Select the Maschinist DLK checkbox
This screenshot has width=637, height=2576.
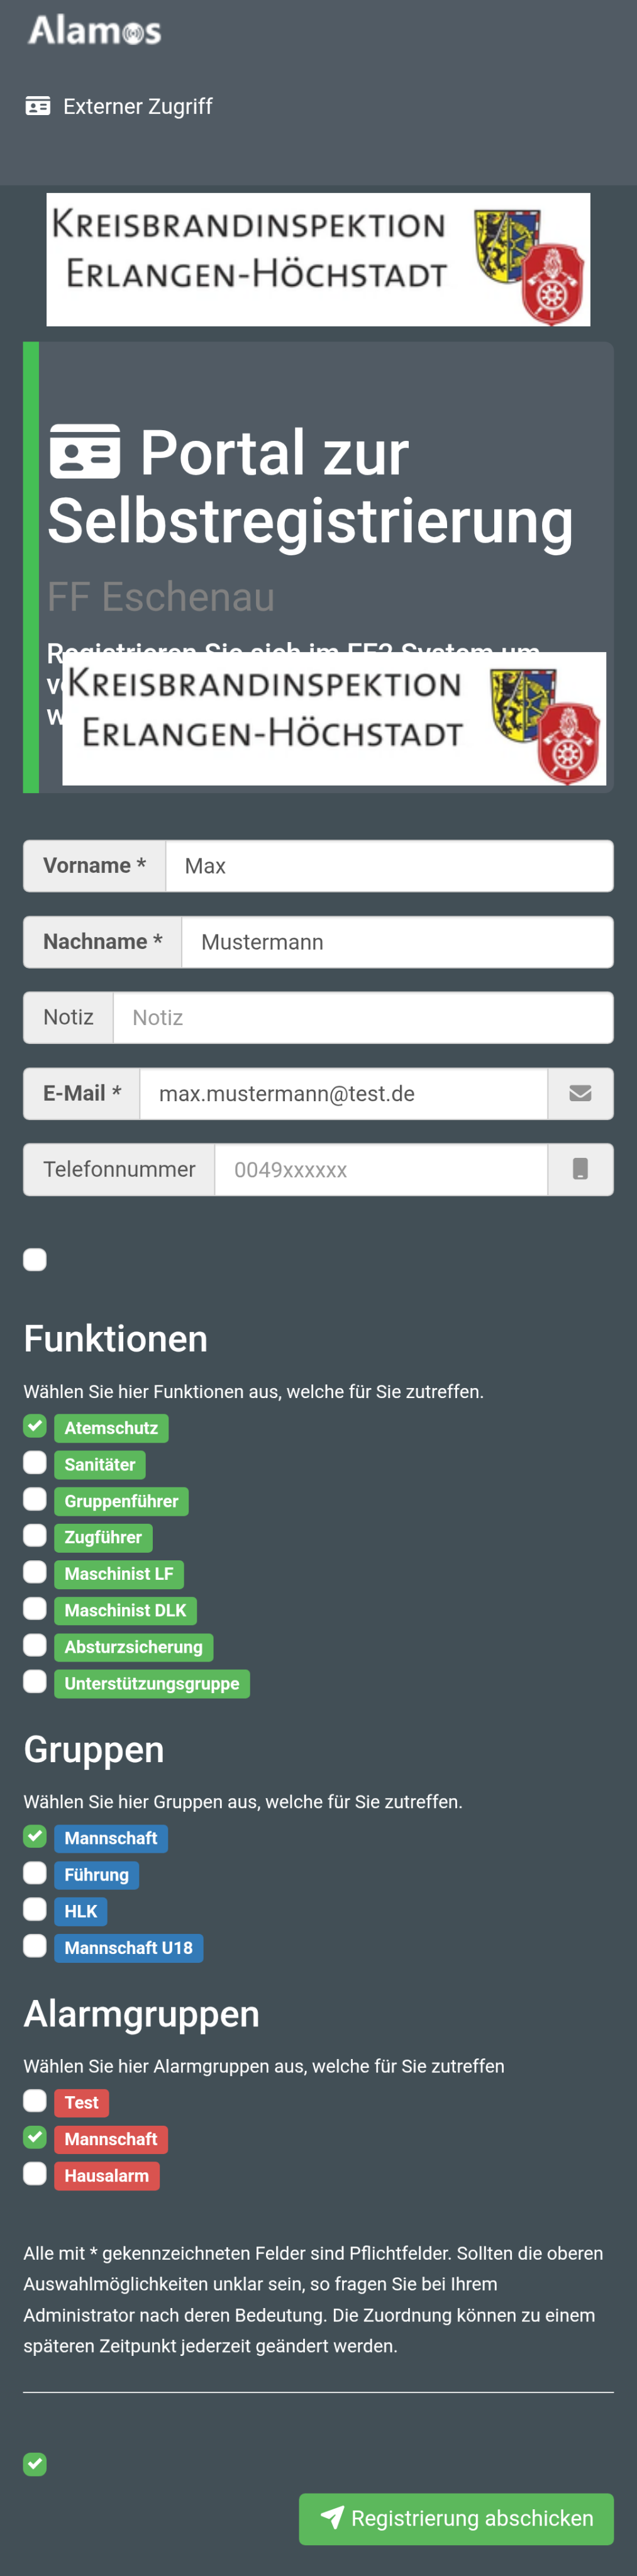coord(35,1608)
